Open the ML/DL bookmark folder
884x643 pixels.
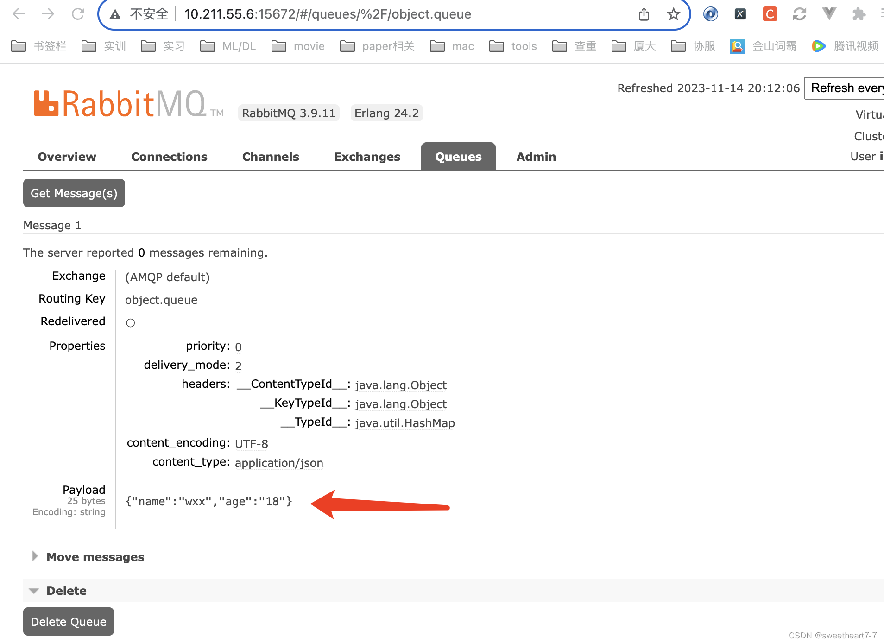tap(227, 46)
